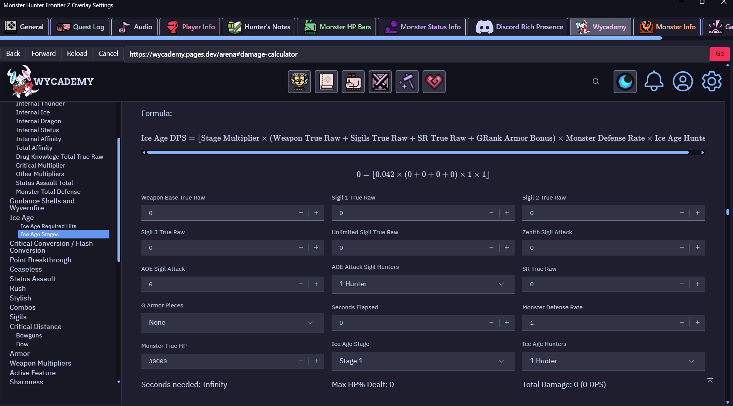Increase Seconds Elapsed value
Image resolution: width=733 pixels, height=406 pixels.
(x=507, y=322)
